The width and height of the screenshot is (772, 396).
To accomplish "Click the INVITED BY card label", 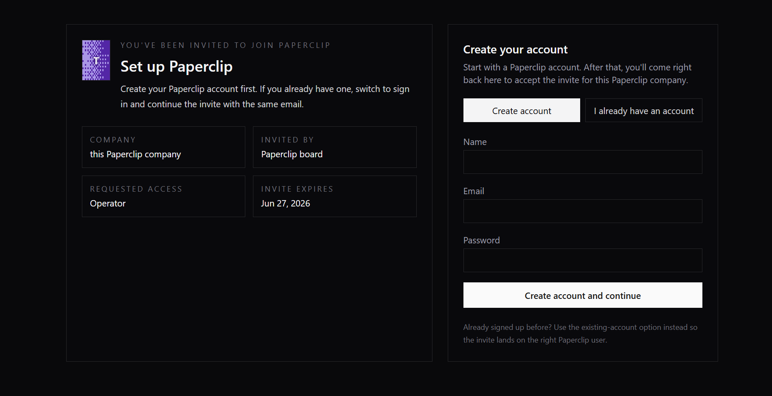I will [x=287, y=140].
